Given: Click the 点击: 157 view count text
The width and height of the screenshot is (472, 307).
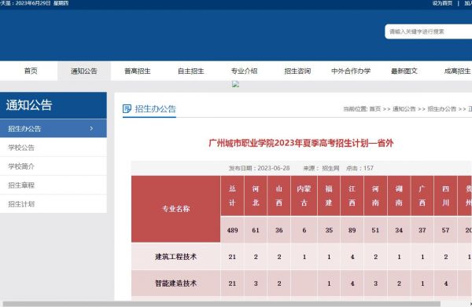Looking at the screenshot, I should click(x=360, y=168).
